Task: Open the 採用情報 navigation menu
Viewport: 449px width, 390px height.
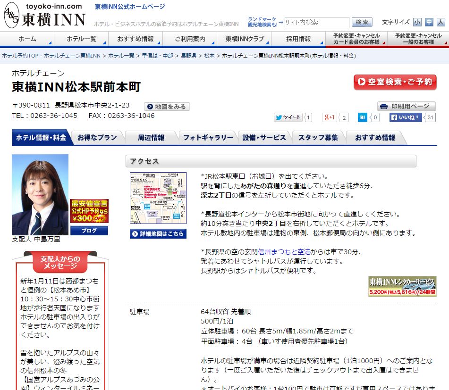Action: [298, 39]
